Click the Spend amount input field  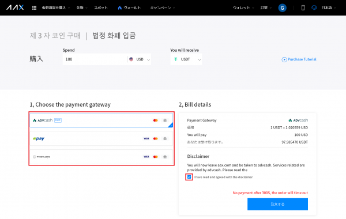tap(95, 59)
